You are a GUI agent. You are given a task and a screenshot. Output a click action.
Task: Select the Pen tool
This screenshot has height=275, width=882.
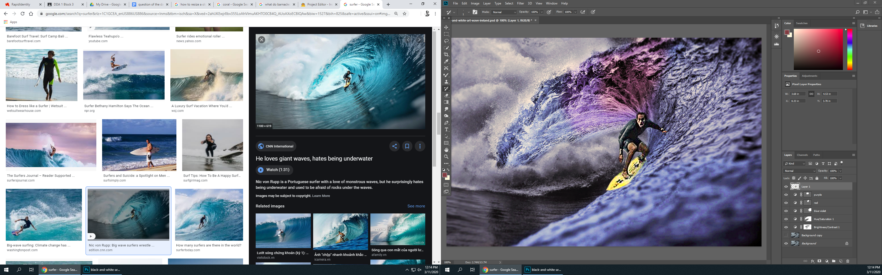point(446,123)
